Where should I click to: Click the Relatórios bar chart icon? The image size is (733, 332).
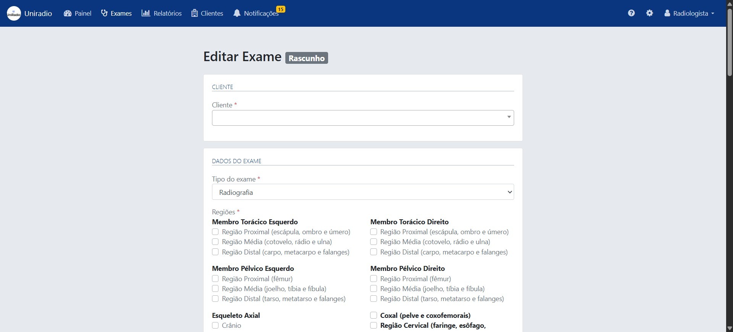click(x=146, y=13)
